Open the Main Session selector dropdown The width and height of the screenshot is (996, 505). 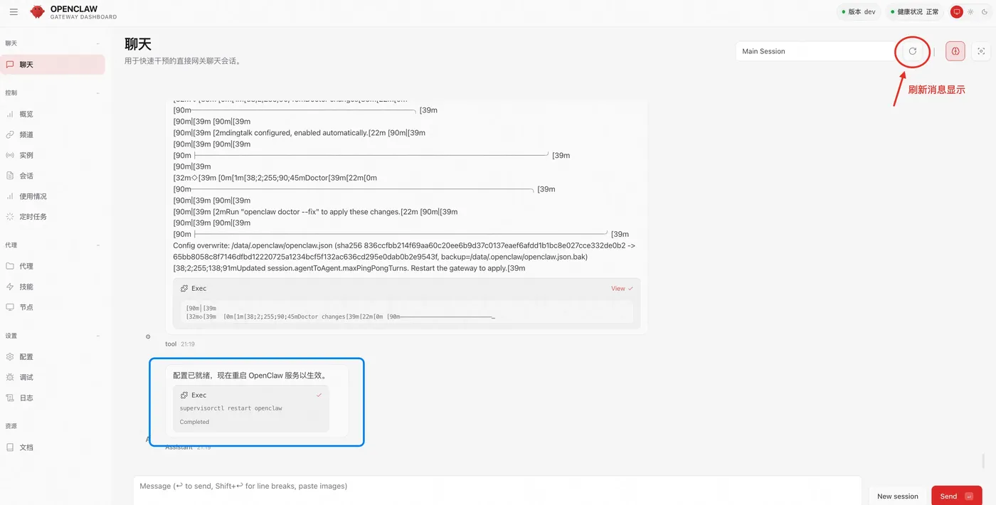coord(815,51)
